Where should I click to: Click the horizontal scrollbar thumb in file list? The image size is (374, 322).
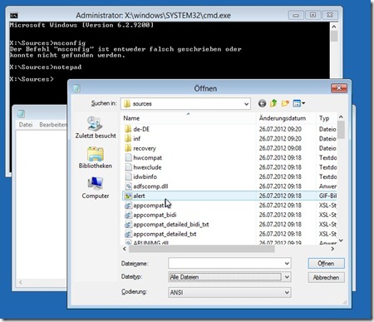[x=202, y=249]
